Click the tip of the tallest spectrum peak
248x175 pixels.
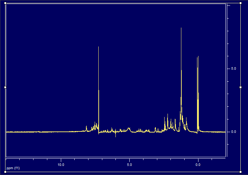click(x=181, y=28)
